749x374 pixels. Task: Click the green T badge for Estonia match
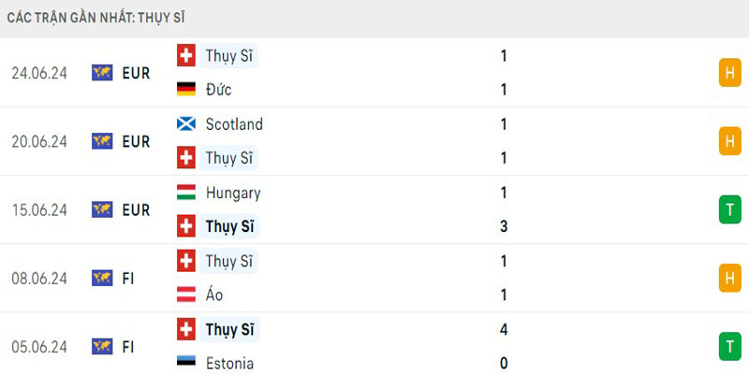tap(730, 346)
